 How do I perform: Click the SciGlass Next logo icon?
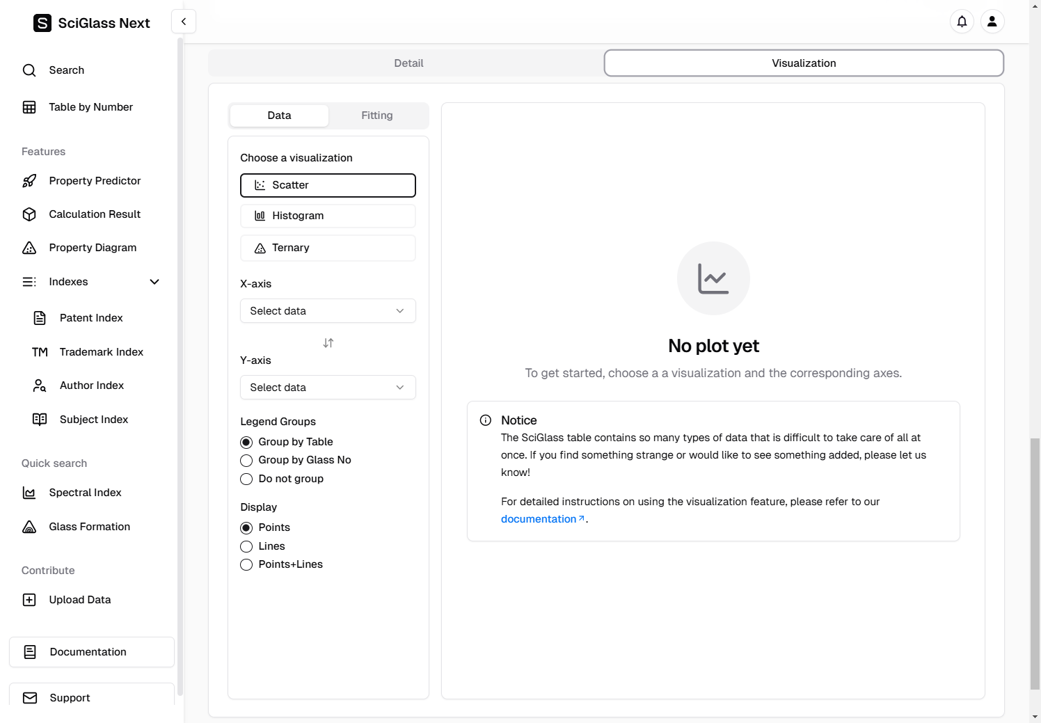point(42,23)
